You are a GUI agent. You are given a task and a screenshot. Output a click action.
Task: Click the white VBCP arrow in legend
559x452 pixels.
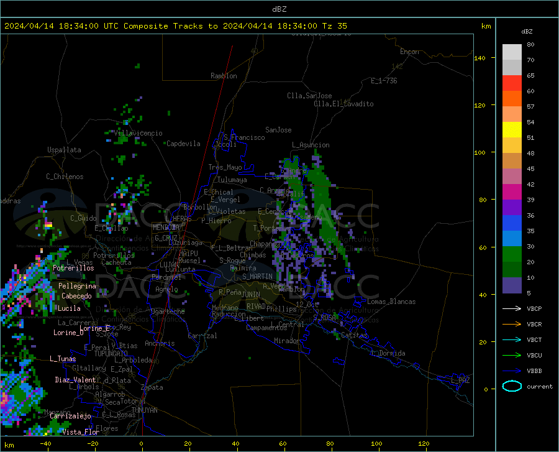[512, 308]
